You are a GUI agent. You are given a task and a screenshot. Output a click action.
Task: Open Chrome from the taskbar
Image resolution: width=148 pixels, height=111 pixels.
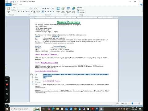coord(75,109)
